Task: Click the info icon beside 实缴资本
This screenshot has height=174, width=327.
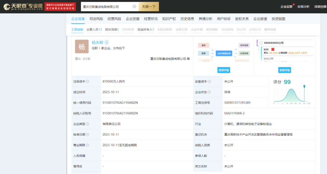Action: [x=209, y=82]
